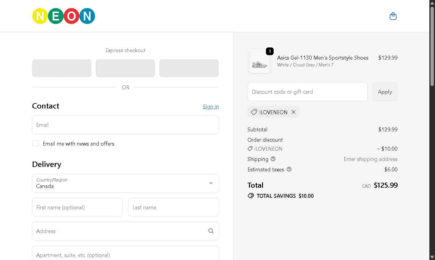Click the Express checkout heading
Screen dimensions: 435x260
(x=125, y=50)
